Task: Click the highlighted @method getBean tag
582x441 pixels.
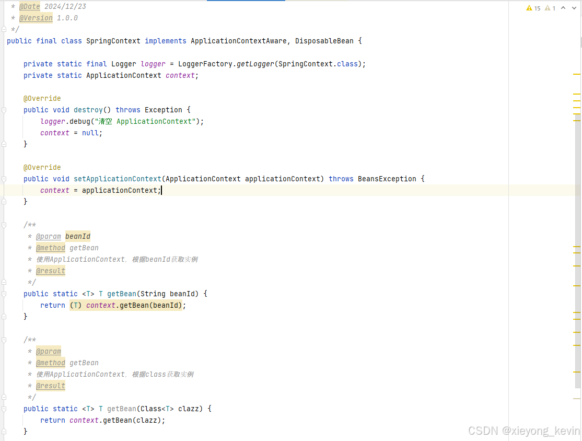Action: pyautogui.click(x=50, y=248)
